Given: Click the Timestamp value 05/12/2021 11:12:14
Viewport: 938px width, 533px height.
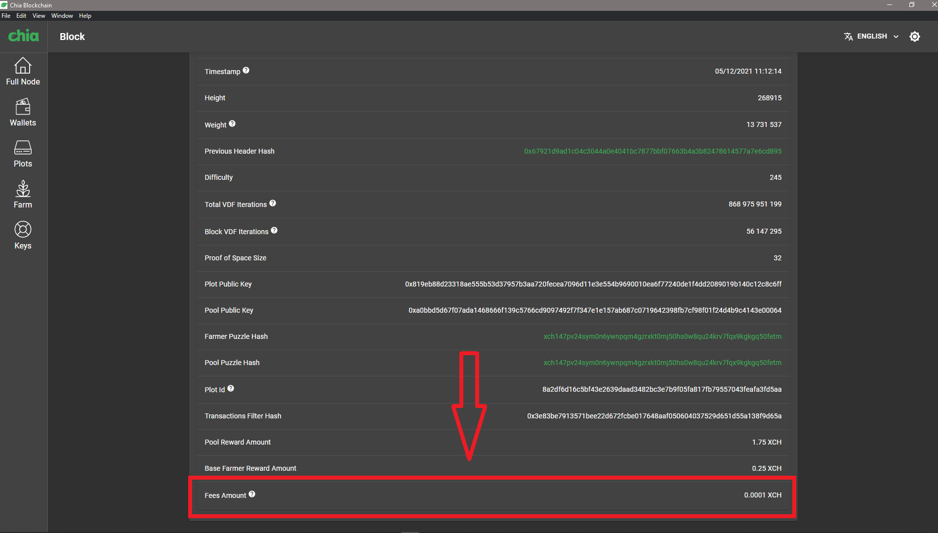Looking at the screenshot, I should click(x=748, y=71).
